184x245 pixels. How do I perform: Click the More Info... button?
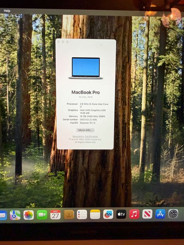coord(85,130)
